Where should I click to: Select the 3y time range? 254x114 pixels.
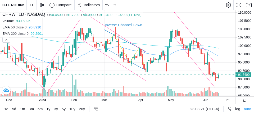click(x=56, y=109)
